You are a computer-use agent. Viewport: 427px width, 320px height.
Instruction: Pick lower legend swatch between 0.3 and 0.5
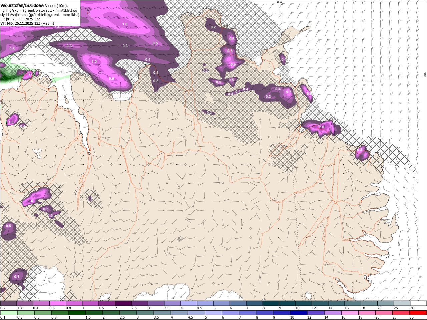point(26,312)
